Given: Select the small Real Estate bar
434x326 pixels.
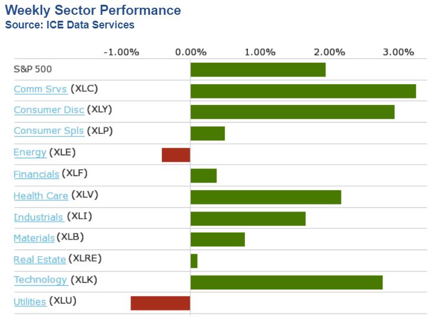Looking at the screenshot, I should coord(194,261).
